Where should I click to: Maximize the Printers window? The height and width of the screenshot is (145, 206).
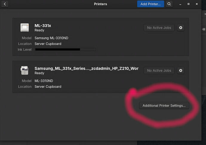click(x=188, y=4)
